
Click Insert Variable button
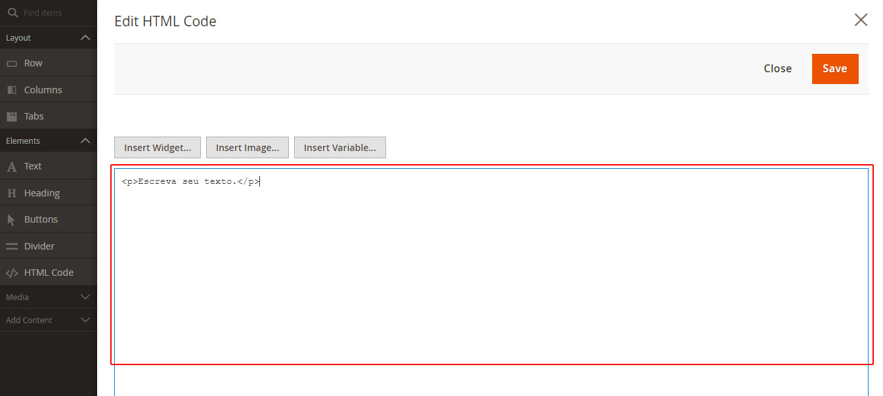point(339,148)
